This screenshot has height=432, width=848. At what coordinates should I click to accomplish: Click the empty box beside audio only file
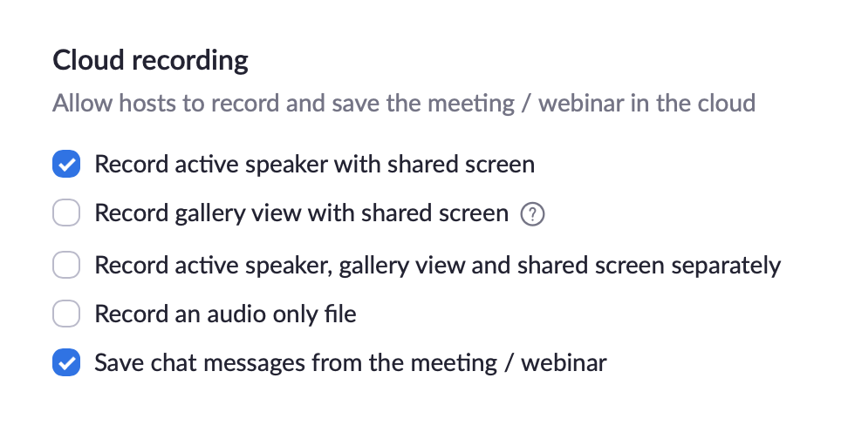[66, 314]
